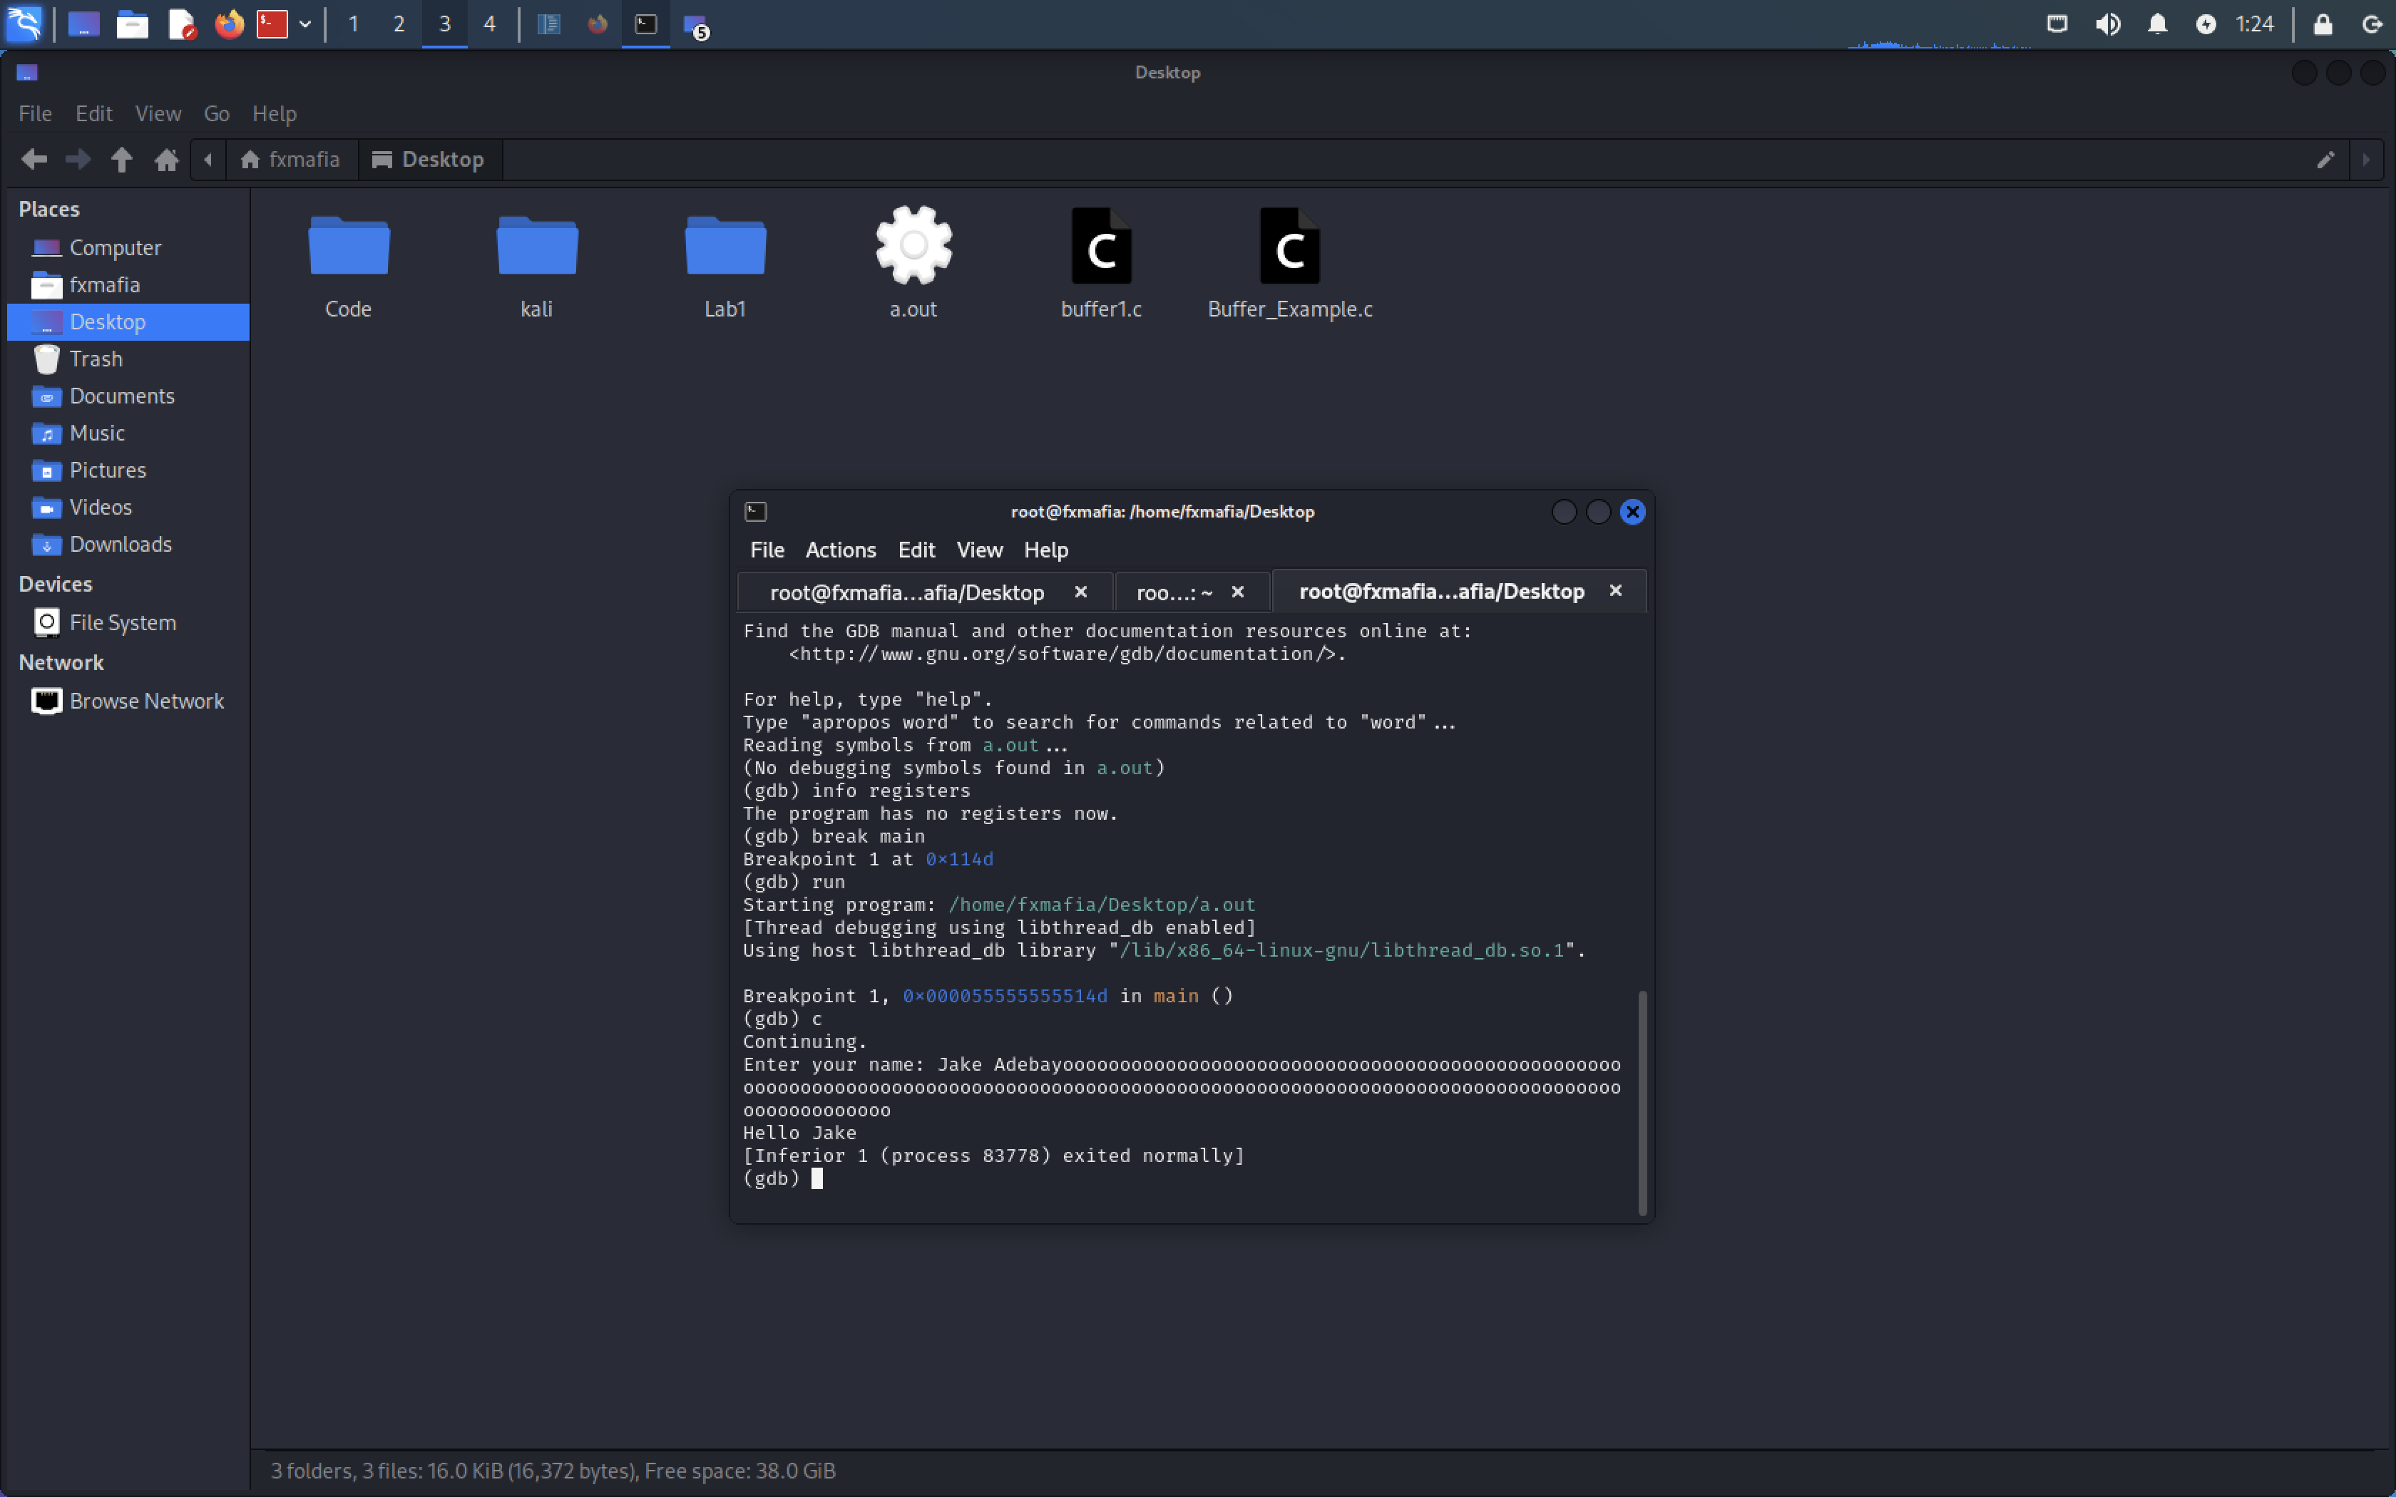The height and width of the screenshot is (1497, 2396).
Task: Launch Firefox from the top panel
Action: [229, 24]
